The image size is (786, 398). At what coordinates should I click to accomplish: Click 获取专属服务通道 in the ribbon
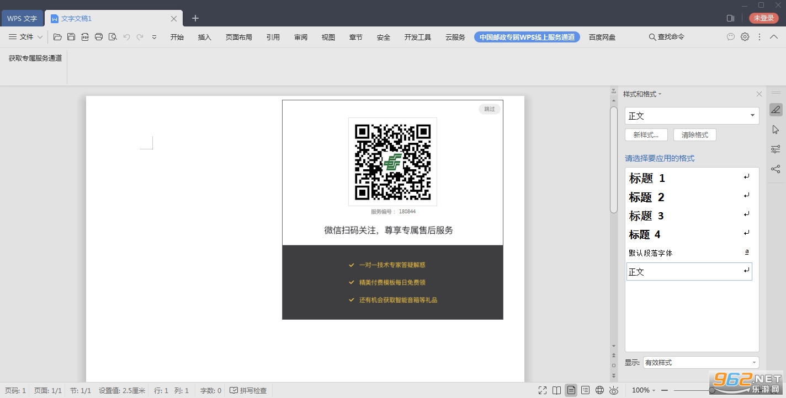pos(35,58)
